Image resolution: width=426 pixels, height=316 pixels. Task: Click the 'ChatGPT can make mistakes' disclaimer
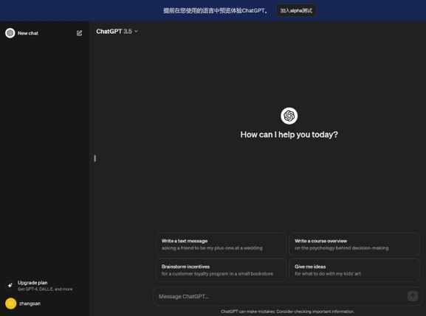pos(287,312)
